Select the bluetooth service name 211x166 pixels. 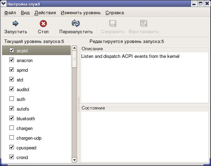[26, 119]
